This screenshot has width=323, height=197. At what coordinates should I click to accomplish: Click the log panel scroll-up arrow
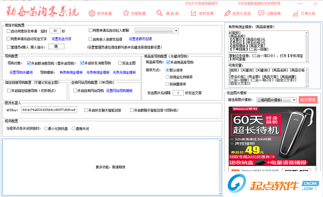point(220,141)
